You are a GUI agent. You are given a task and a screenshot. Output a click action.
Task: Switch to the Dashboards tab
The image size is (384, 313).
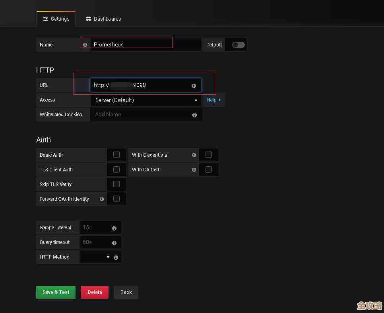(x=103, y=19)
